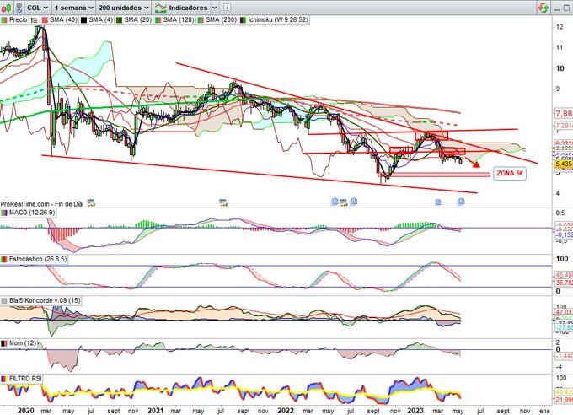The image size is (573, 415).
Task: Click the yellow 5,435 current price tag
Action: [x=563, y=164]
